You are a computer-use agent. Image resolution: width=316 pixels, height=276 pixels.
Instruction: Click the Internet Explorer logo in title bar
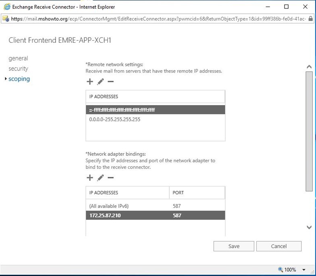click(x=7, y=6)
